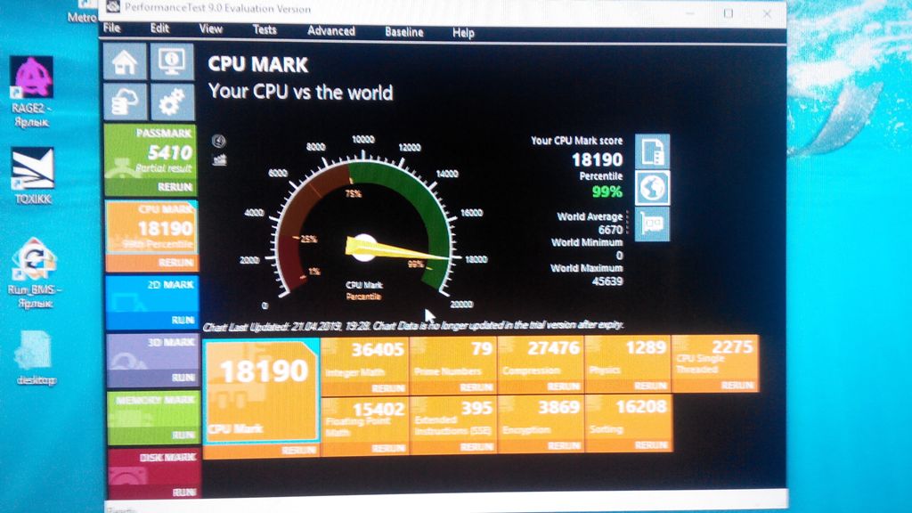Rerun the Integer Math test
The image size is (912, 513).
click(x=388, y=388)
